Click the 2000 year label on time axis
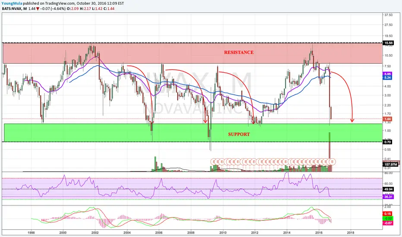This screenshot has width=402, height=237. click(63, 233)
